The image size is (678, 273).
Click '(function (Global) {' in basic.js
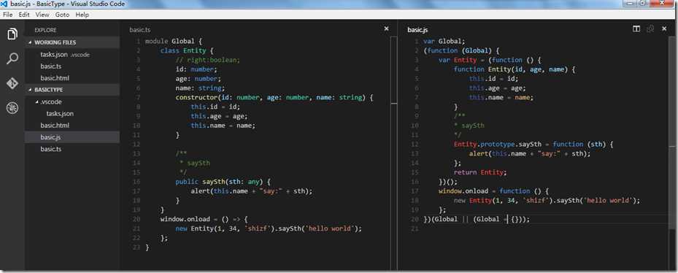point(461,50)
